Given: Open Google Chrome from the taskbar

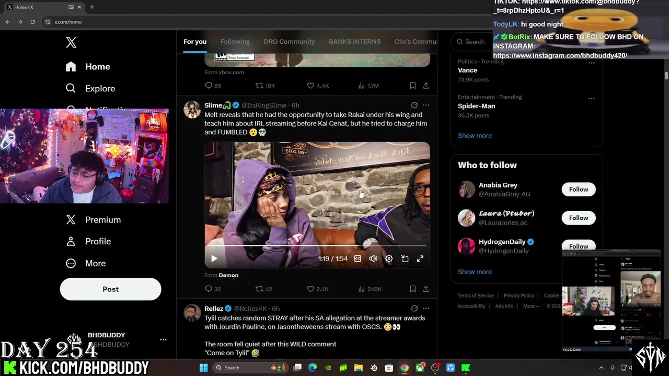Looking at the screenshot, I should 405,368.
